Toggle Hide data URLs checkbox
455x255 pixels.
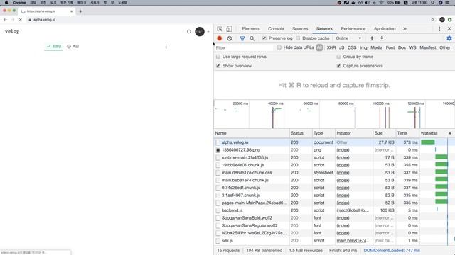[x=279, y=47]
